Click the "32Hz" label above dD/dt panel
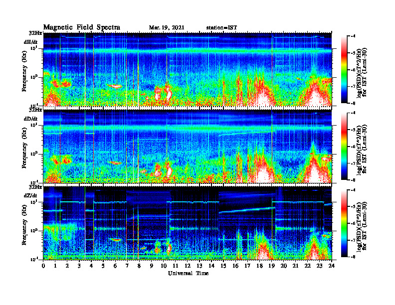 tap(35, 110)
